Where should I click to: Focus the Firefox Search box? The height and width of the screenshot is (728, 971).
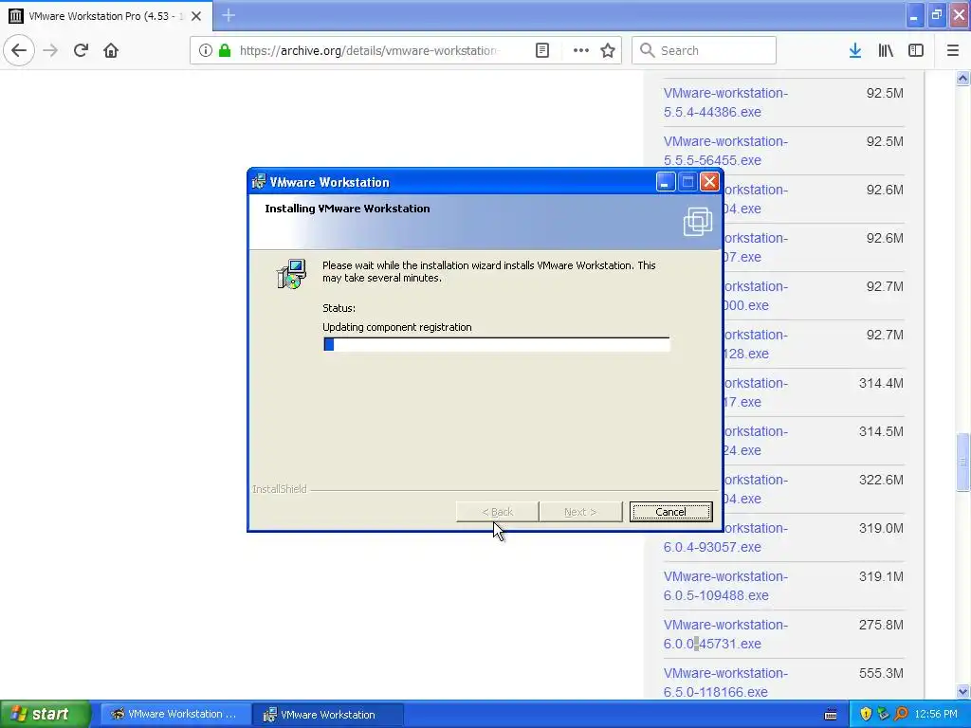705,50
